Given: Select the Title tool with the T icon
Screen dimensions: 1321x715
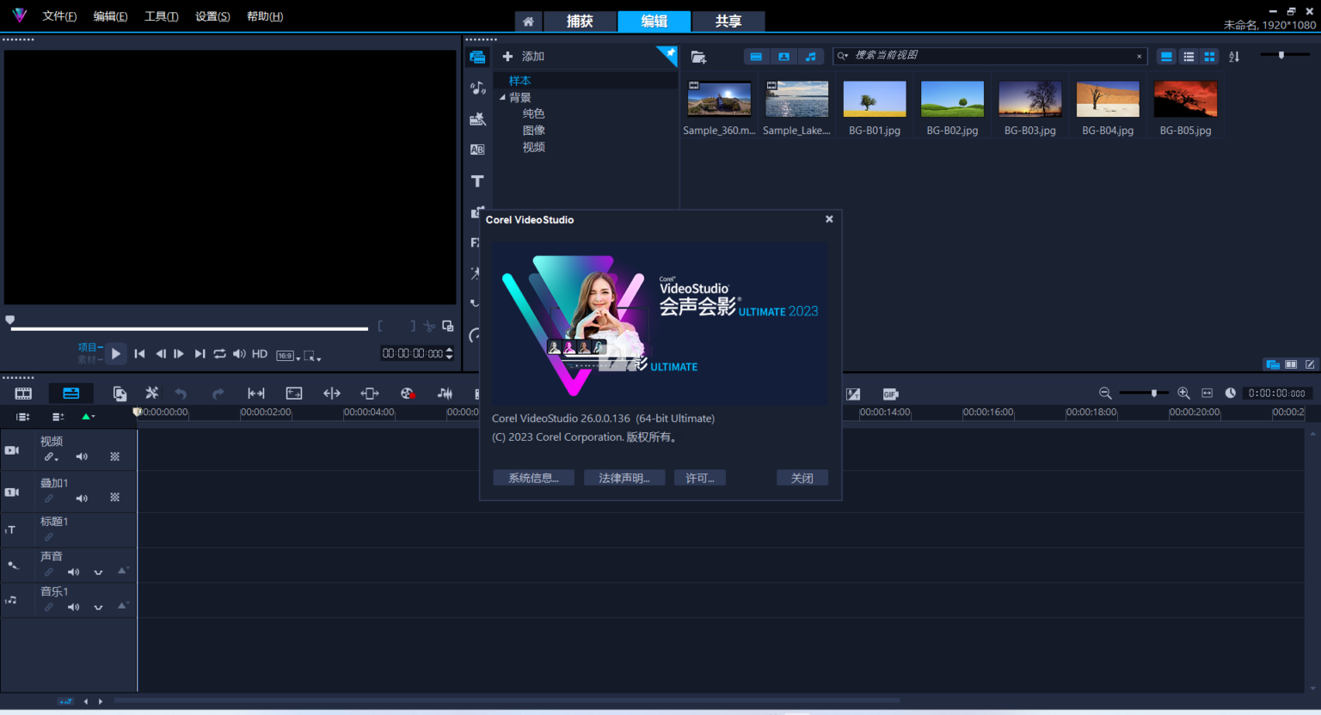Looking at the screenshot, I should [x=478, y=181].
